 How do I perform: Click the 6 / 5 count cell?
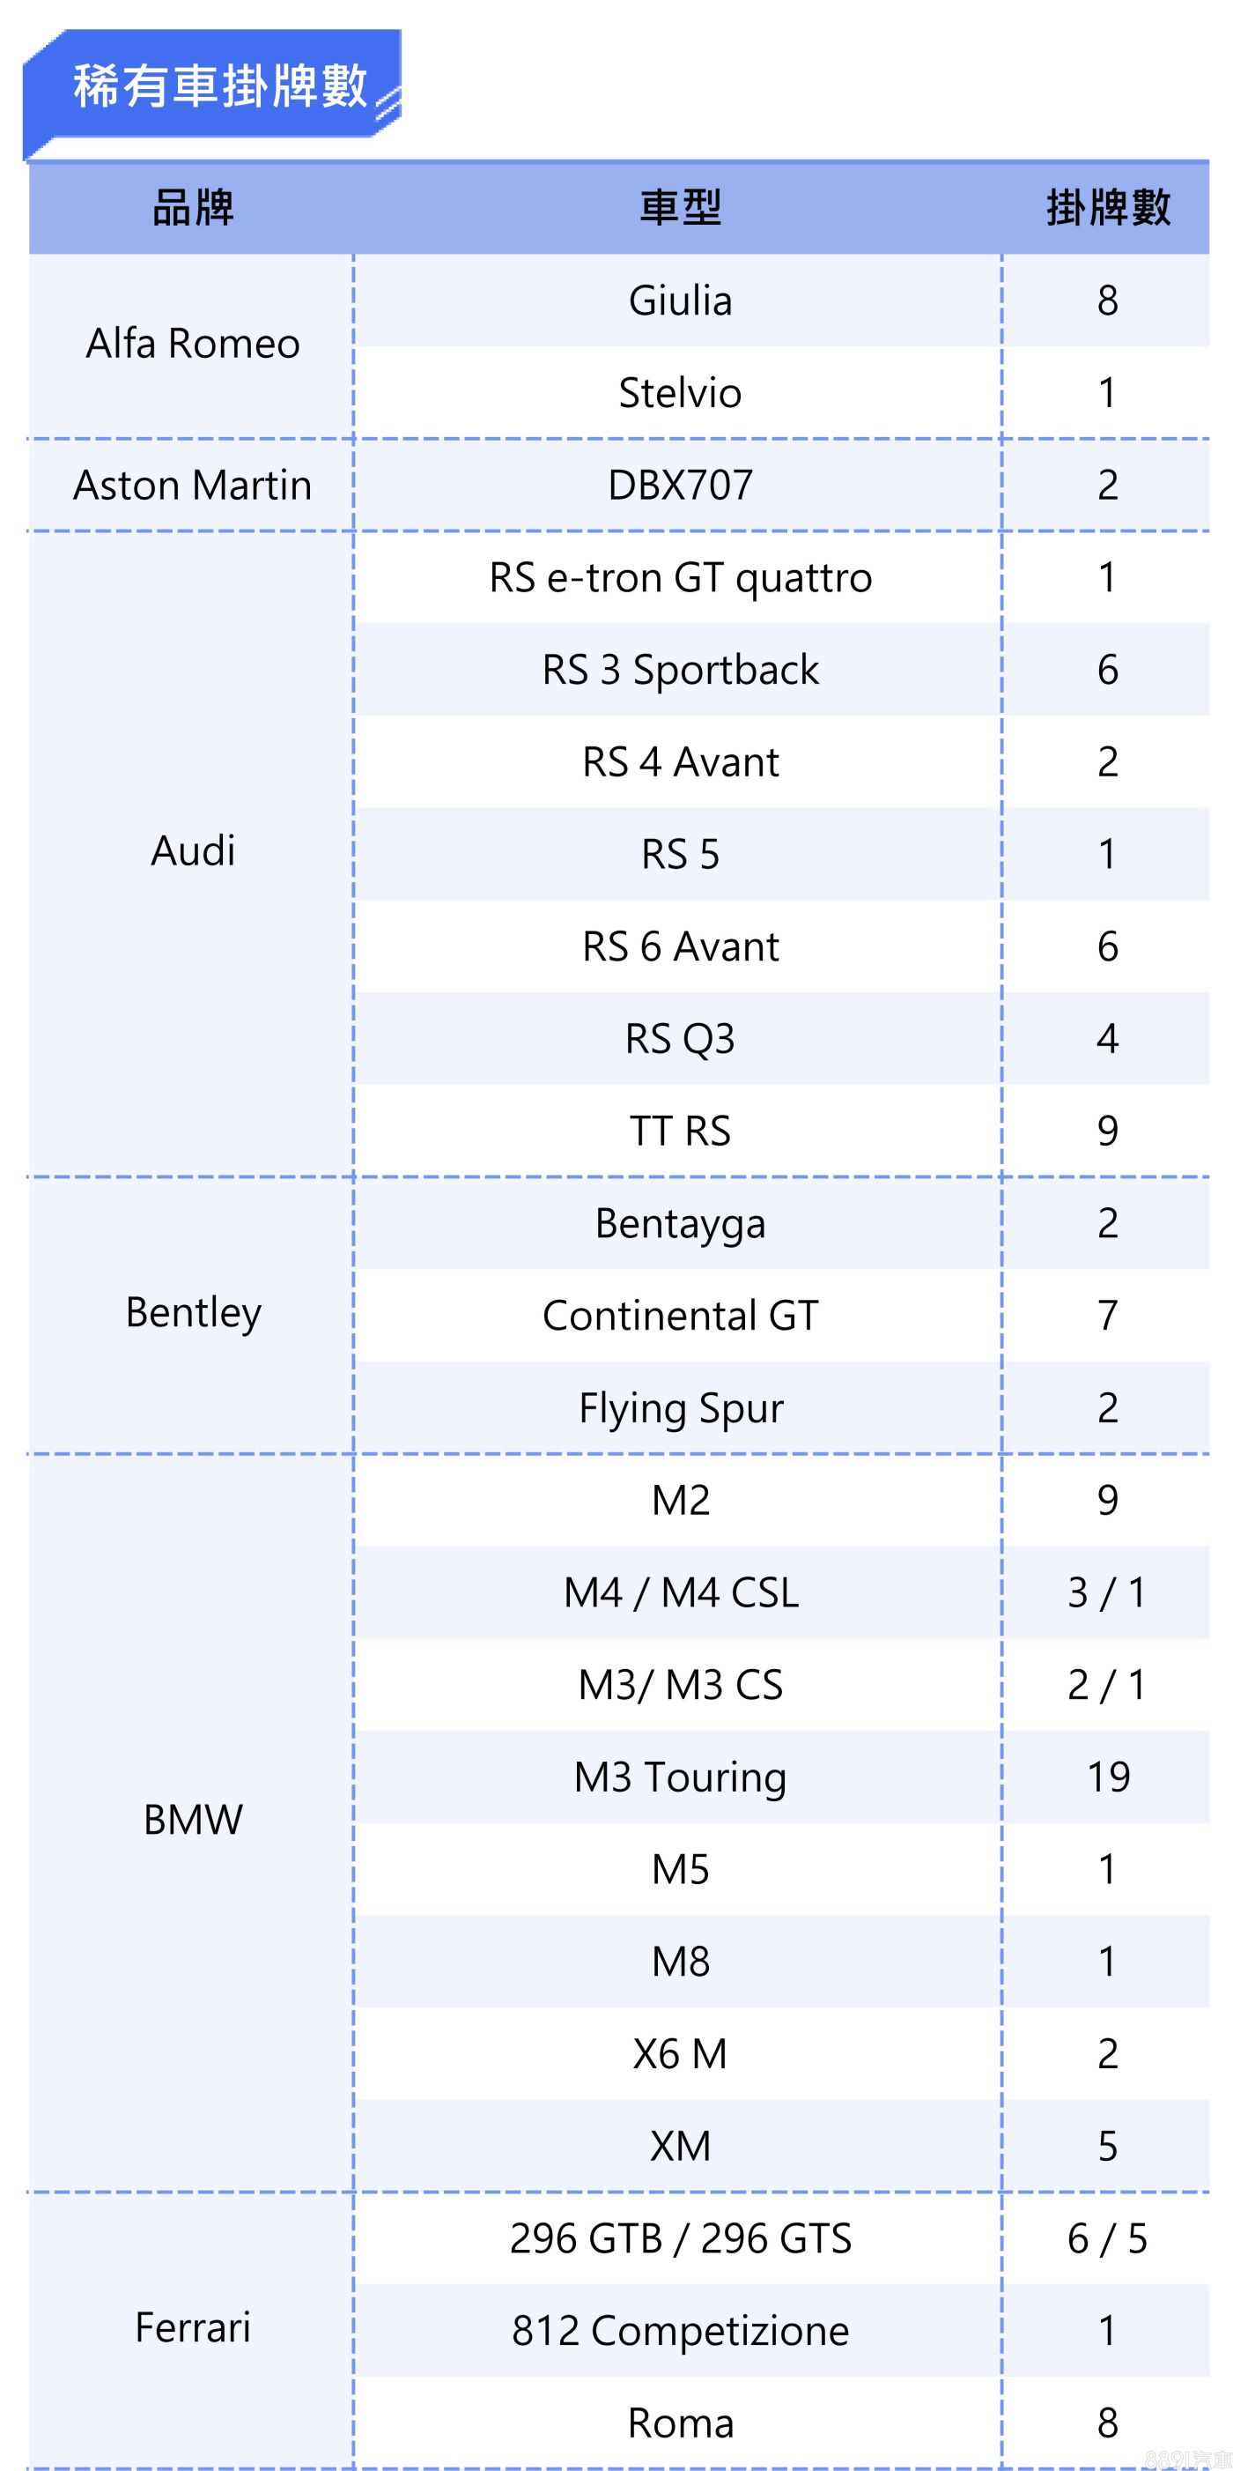point(1107,2237)
